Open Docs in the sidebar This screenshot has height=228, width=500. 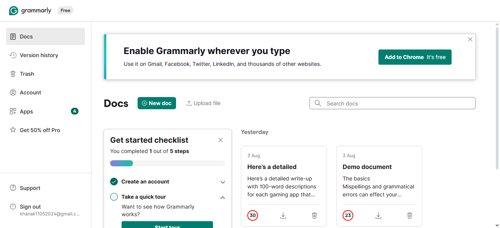pos(45,37)
